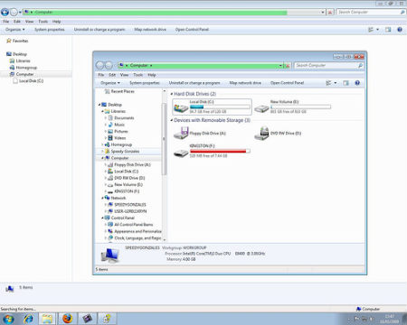
Task: Launch Firefox from taskbar
Action: [x=67, y=319]
